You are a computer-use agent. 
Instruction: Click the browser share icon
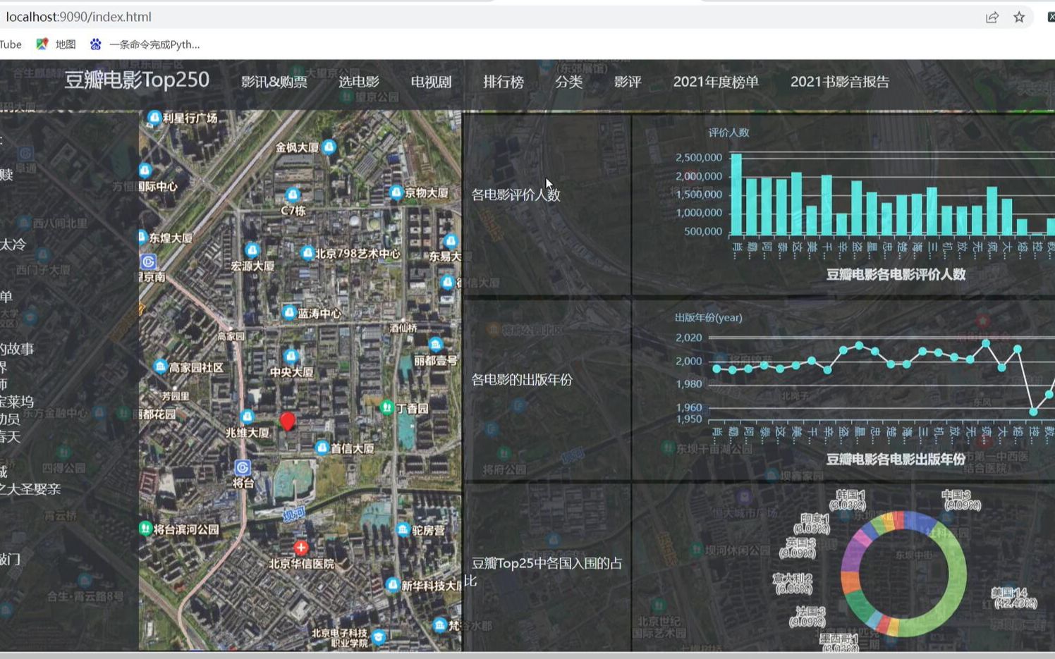[x=992, y=17]
